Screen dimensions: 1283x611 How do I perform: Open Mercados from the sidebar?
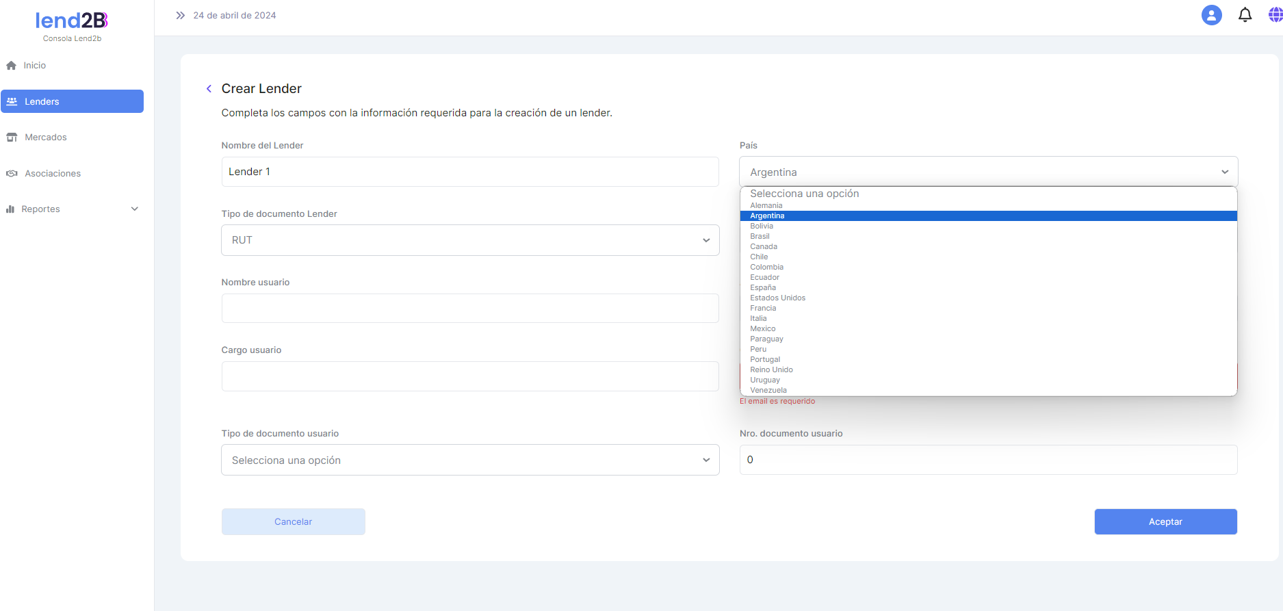point(45,138)
